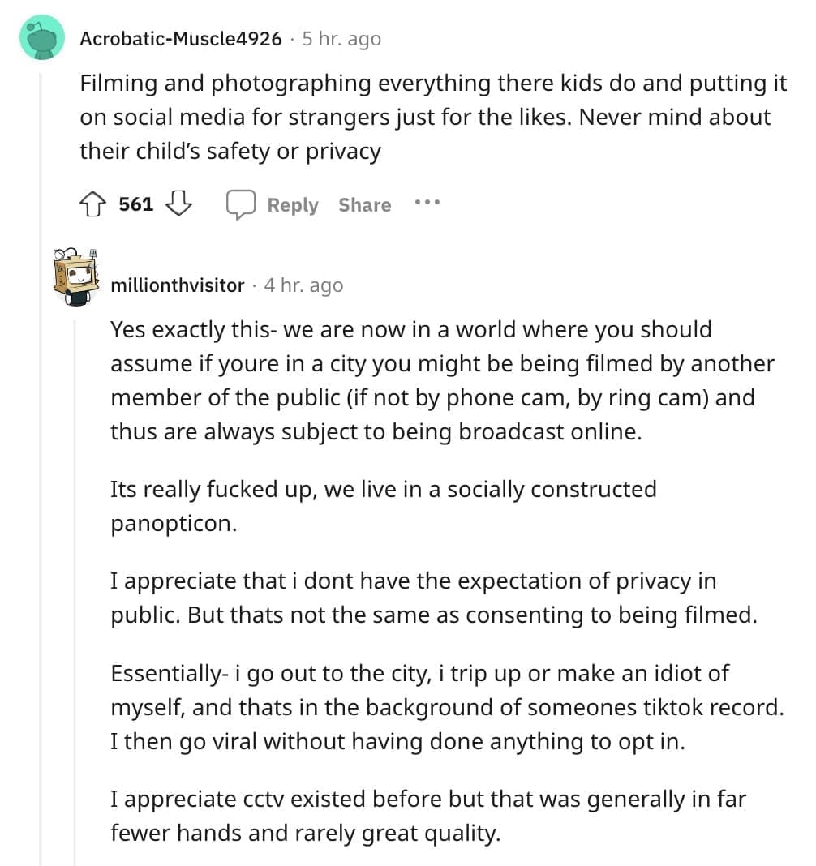This screenshot has width=816, height=866.
Task: Click the word panopticon in the reply
Action: click(x=172, y=523)
